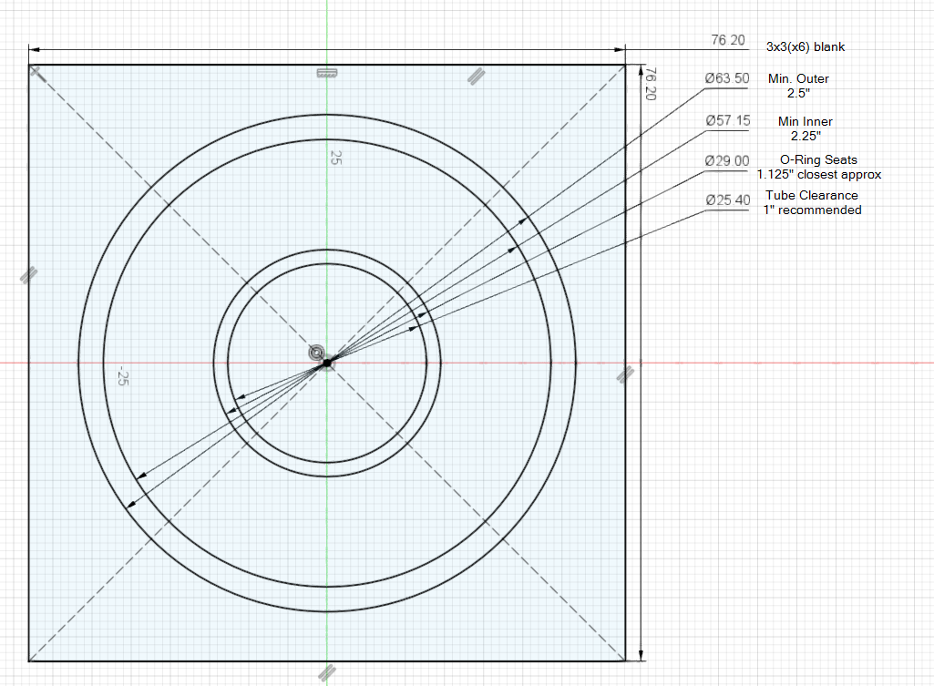
Task: Select the vertical 76.20 height dimension
Action: [x=651, y=84]
